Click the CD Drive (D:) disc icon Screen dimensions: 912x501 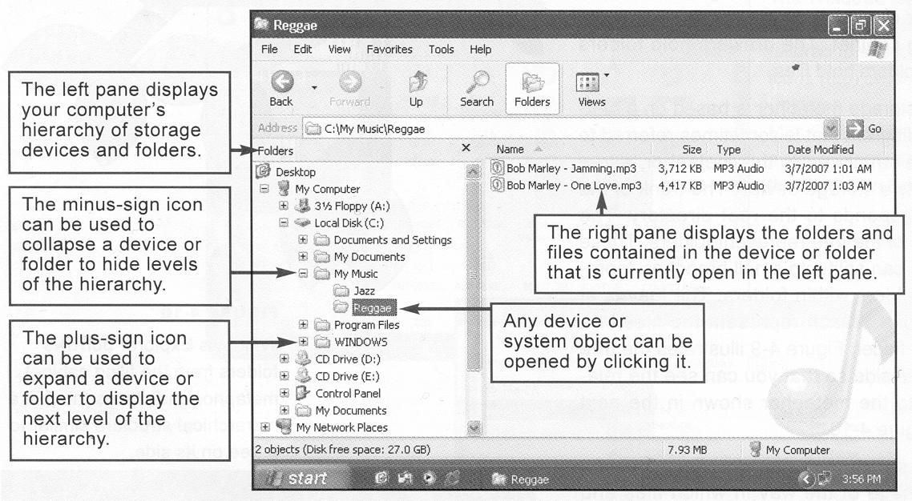pyautogui.click(x=302, y=359)
